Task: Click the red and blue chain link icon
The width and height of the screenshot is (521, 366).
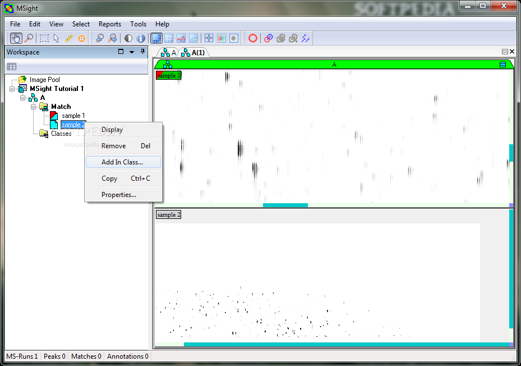Action: pyautogui.click(x=269, y=38)
